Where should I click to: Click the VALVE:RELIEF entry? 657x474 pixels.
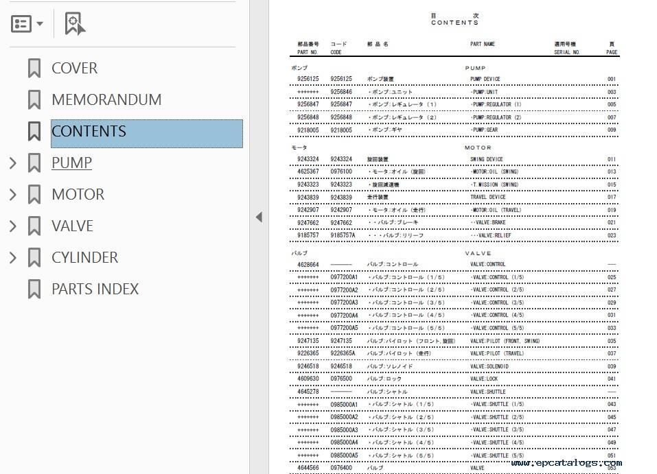click(491, 235)
